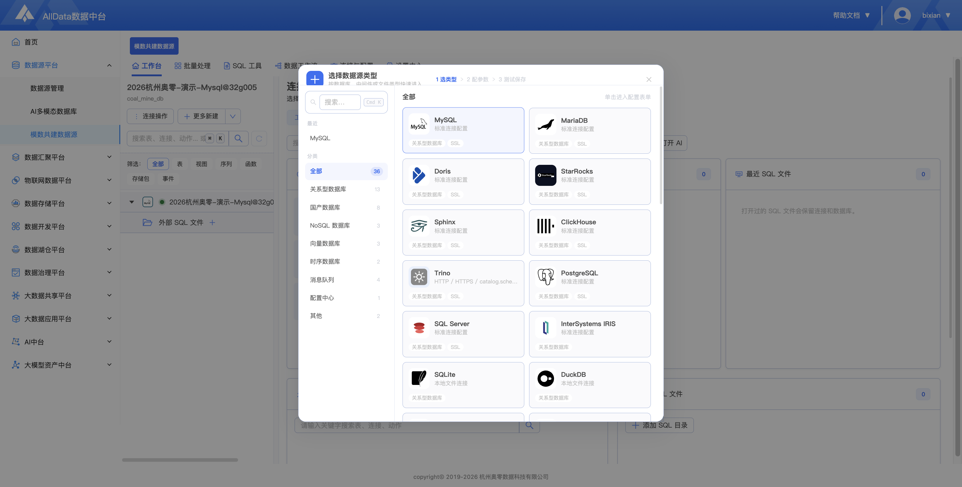Select the 关系型数据库 category
962x487 pixels.
click(346, 189)
